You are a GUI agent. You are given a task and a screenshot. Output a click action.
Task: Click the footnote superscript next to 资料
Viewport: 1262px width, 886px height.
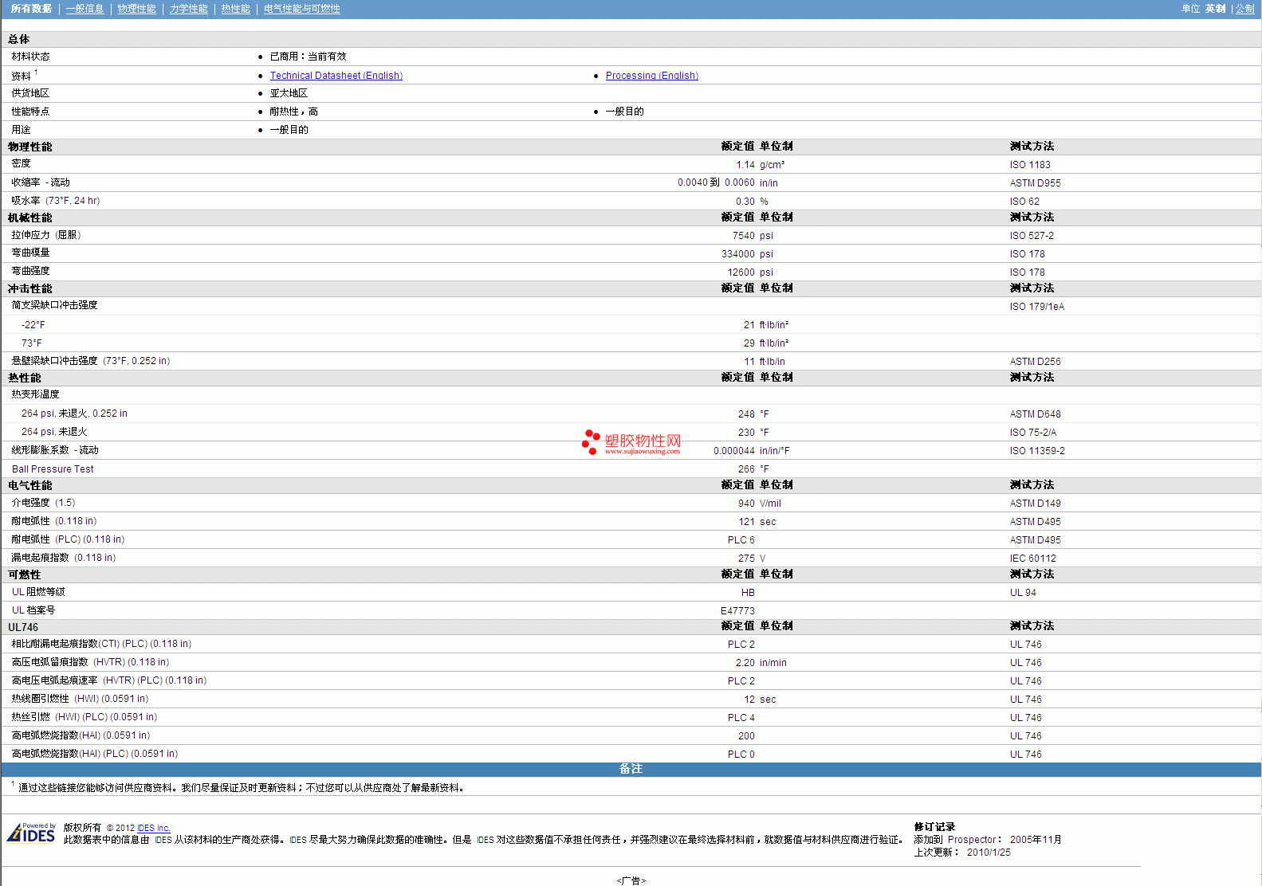(36, 73)
